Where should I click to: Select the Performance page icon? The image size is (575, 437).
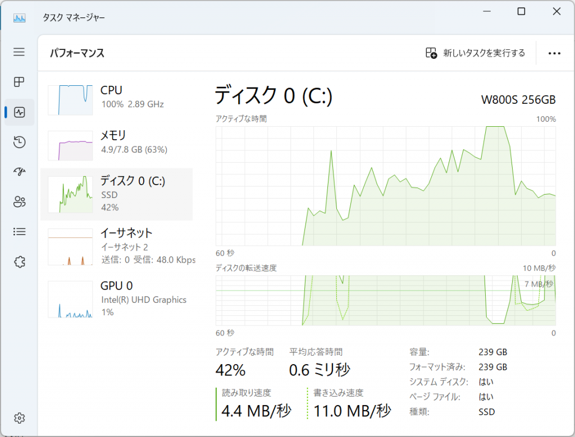(20, 112)
